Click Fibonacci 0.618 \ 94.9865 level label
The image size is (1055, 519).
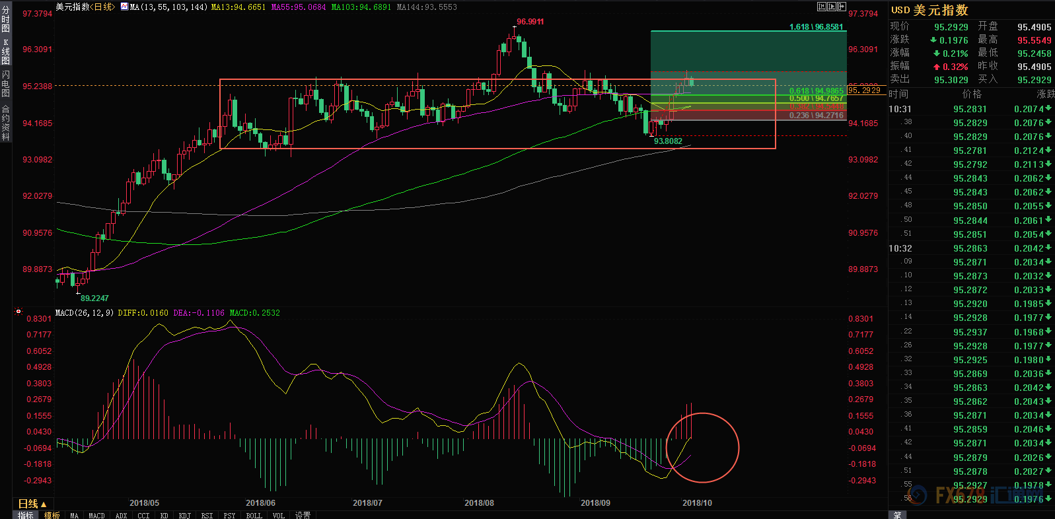[x=817, y=91]
